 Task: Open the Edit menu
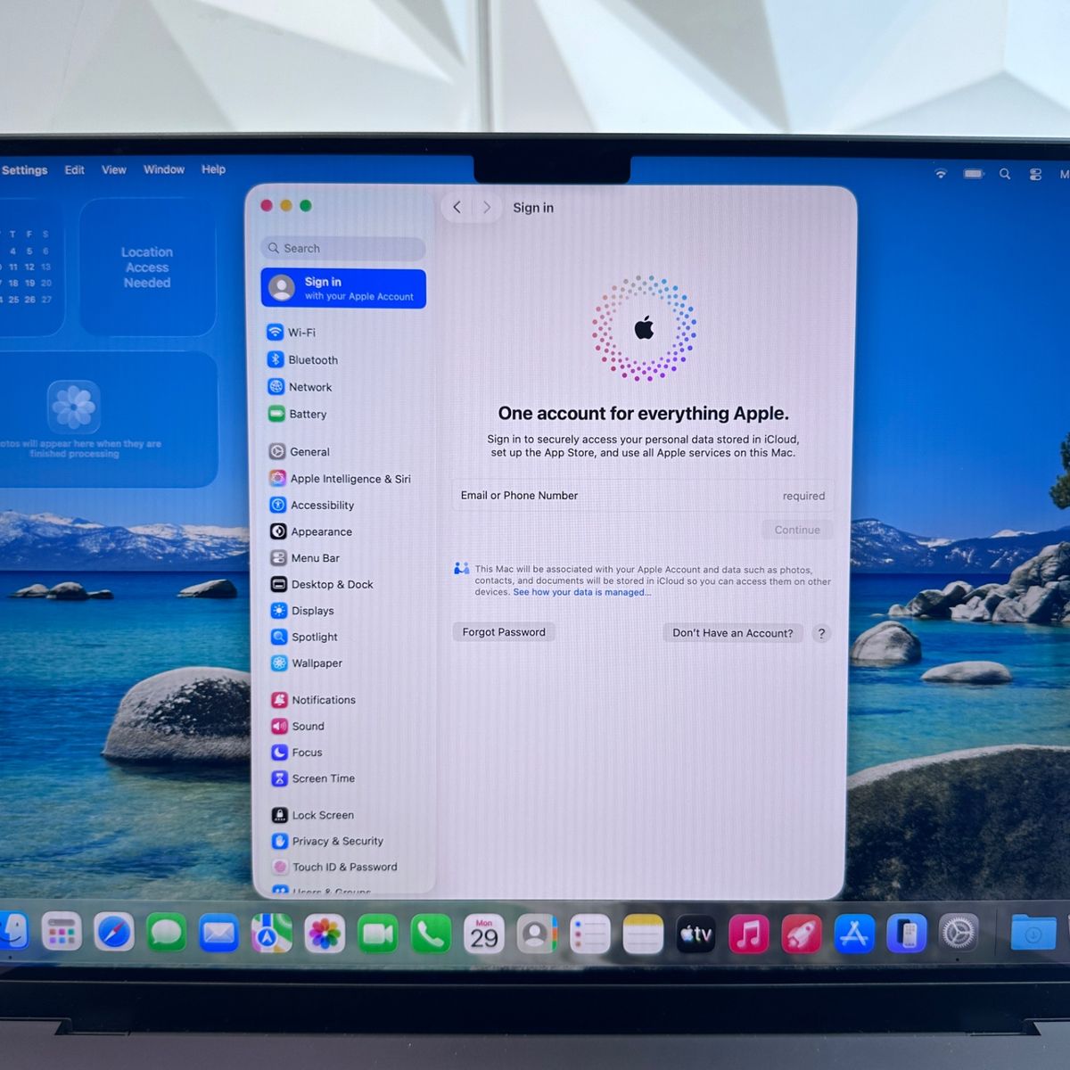[x=75, y=169]
